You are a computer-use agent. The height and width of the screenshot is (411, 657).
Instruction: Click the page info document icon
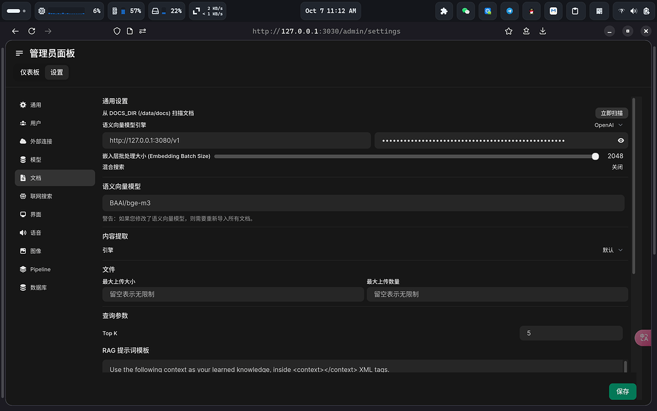130,31
